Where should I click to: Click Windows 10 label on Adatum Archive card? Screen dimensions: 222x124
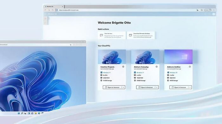coord(173,73)
